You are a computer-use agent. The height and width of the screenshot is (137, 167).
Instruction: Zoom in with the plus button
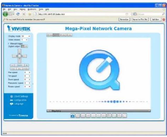(x=27, y=65)
